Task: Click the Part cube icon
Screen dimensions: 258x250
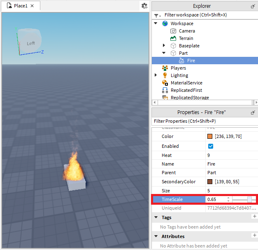Action: click(173, 53)
